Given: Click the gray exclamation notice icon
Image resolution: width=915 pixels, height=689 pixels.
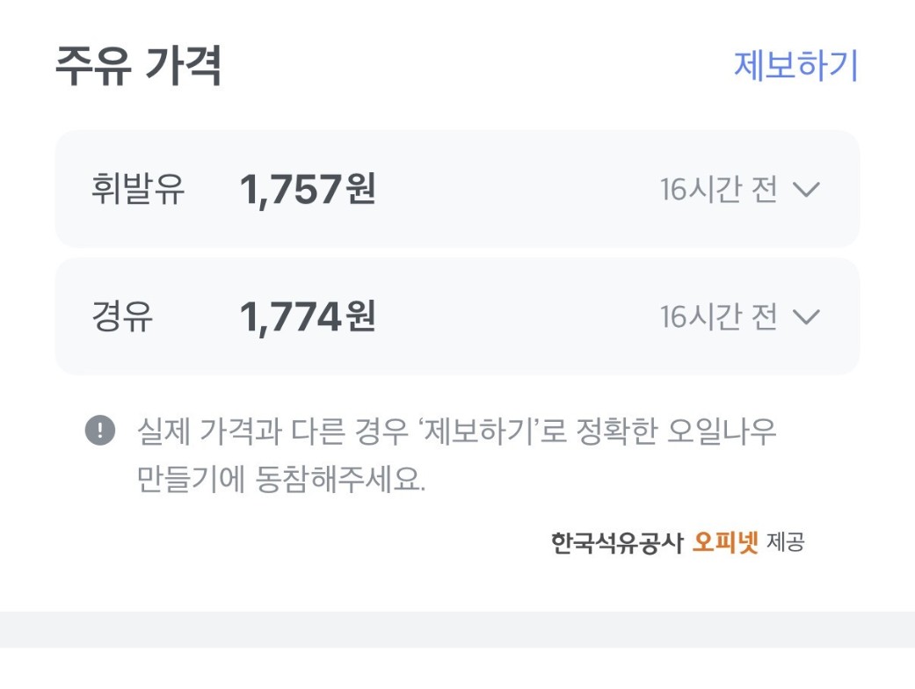Looking at the screenshot, I should 99,431.
